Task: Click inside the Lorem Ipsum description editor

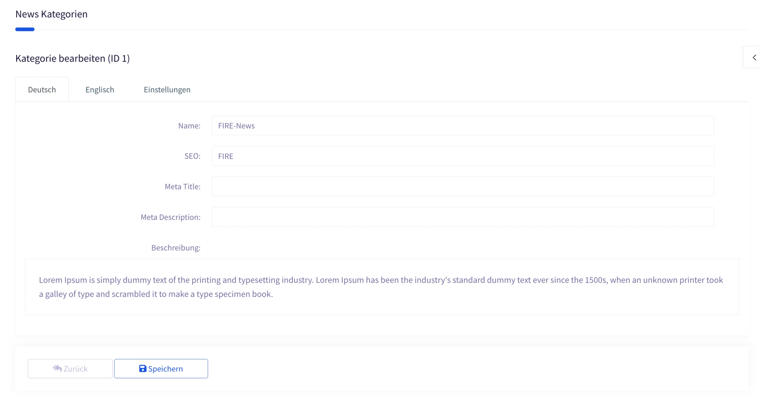Action: point(382,287)
